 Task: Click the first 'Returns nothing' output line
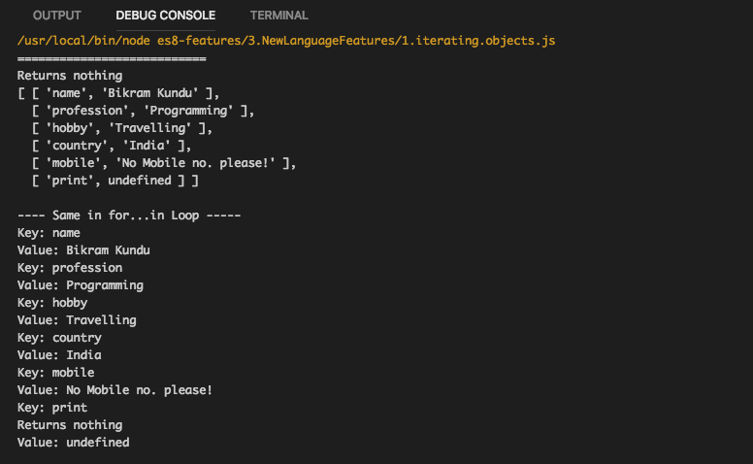(x=70, y=76)
